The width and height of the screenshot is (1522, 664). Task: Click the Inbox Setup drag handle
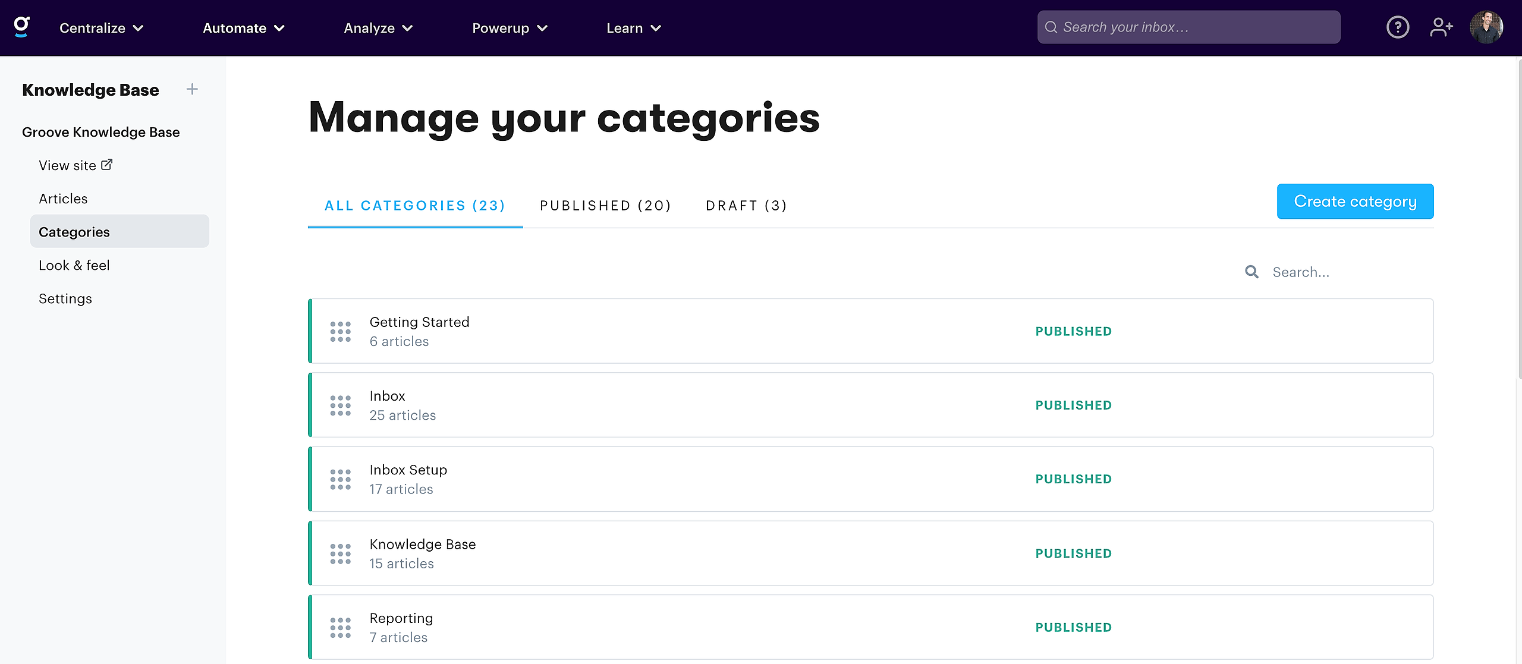340,480
